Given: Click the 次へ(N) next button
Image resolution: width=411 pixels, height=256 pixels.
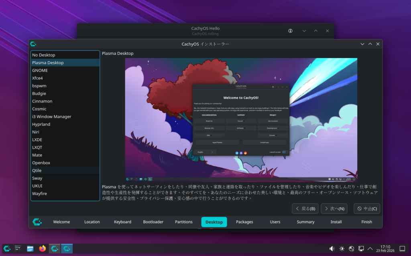Looking at the screenshot, I should 334,209.
